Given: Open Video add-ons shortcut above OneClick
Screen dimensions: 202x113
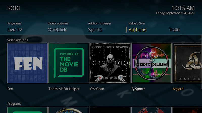Looking at the screenshot, I should point(58,23).
